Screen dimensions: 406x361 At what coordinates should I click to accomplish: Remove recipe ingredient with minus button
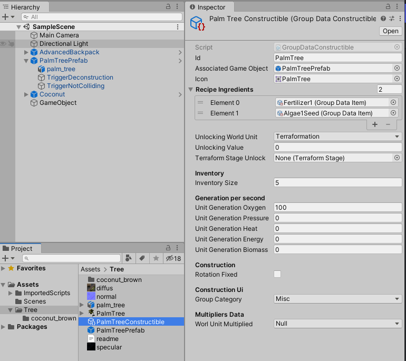click(x=388, y=124)
